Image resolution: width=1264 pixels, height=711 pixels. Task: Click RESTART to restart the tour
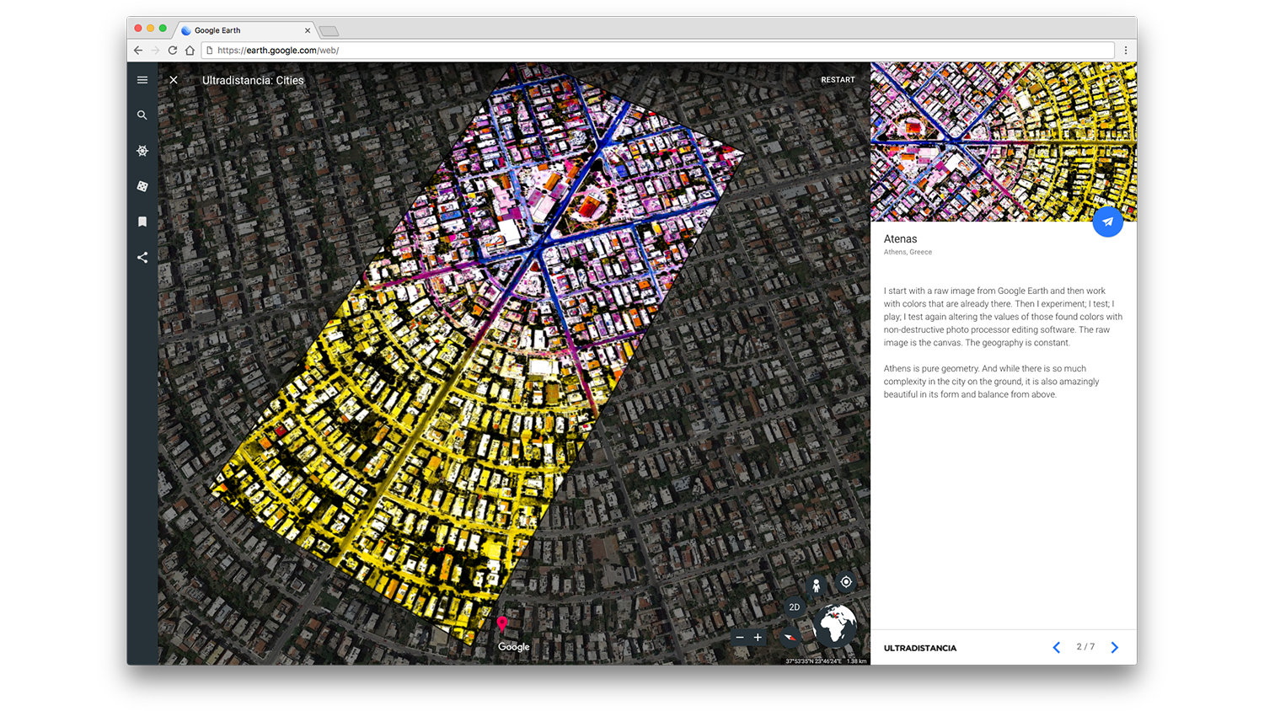tap(838, 80)
